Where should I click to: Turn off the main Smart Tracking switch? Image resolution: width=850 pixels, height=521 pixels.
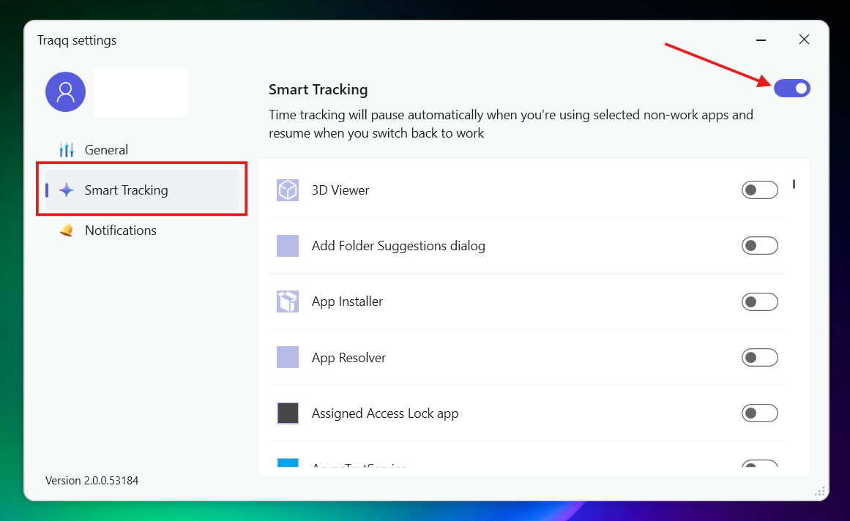click(792, 89)
